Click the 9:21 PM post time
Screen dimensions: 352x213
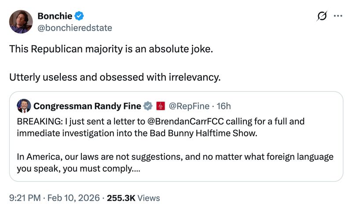[x=25, y=198]
